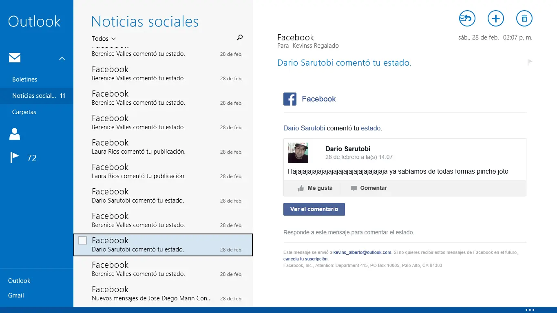Click timestamp 28 de febrero a la(s) 14:07
Viewport: 557px width, 313px height.
pyautogui.click(x=359, y=157)
